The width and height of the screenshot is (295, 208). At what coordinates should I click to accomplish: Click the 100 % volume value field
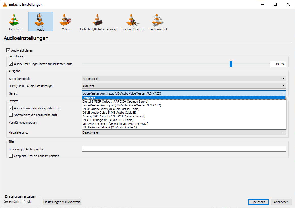point(278,64)
